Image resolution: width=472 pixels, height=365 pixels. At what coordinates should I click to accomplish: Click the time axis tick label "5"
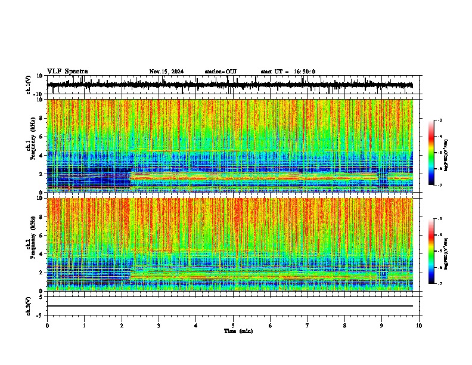233,326
